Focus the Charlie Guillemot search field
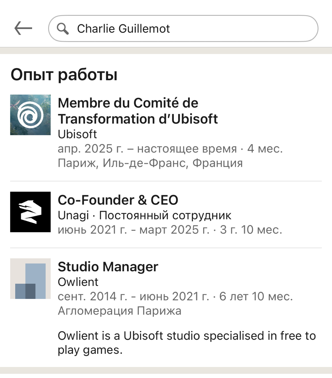The image size is (332, 378). (x=183, y=28)
